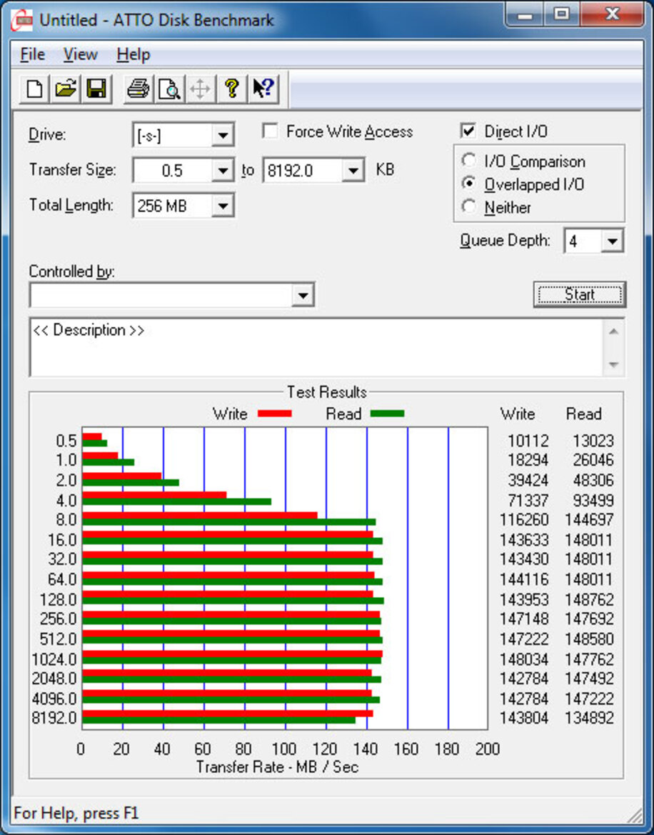This screenshot has height=835, width=654.
Task: Click the four-arrow move toolbar icon
Action: tap(200, 89)
